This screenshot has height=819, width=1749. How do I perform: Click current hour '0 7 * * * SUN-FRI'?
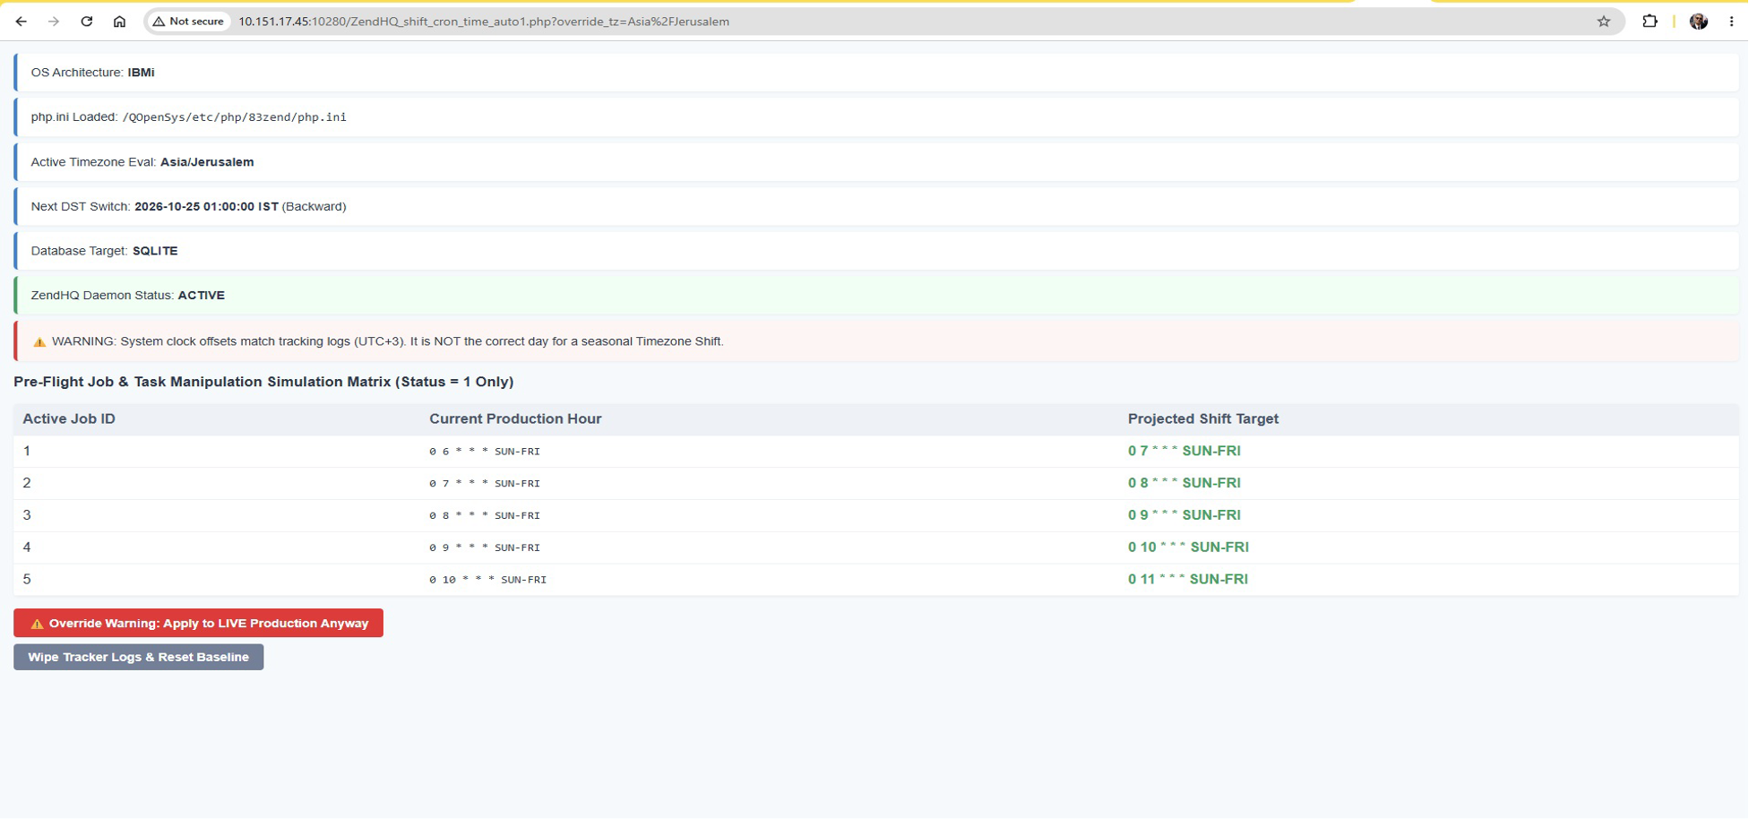click(485, 484)
